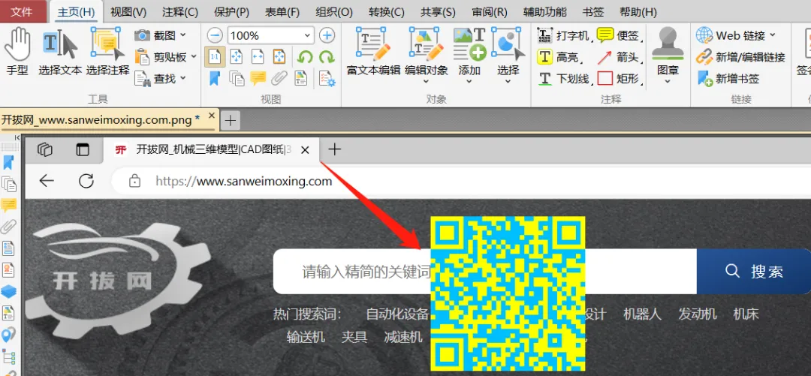Set view to actual size 1:1

pos(215,56)
